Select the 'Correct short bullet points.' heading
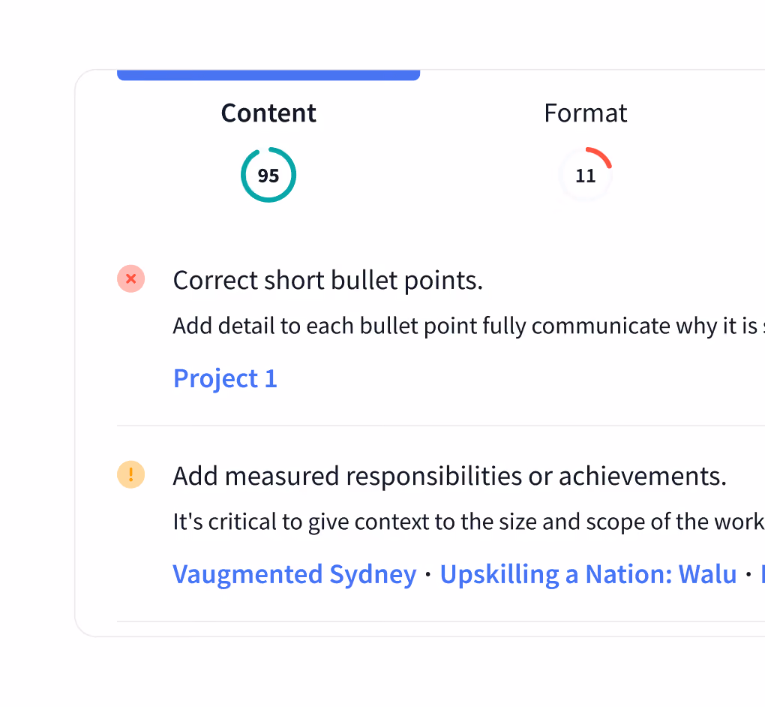Viewport: 765px width, 707px height. tap(328, 280)
